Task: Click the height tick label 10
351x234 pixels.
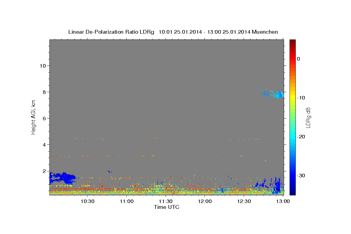Action: click(43, 66)
